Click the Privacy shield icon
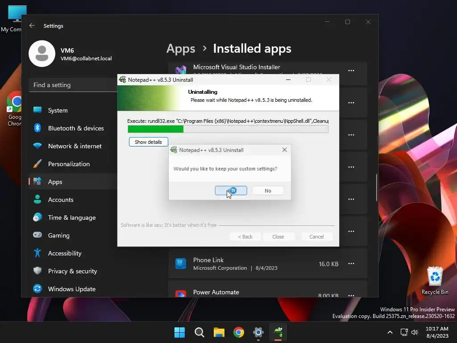Image resolution: width=457 pixels, height=343 pixels. click(37, 271)
